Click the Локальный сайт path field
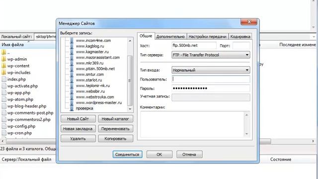 (45, 36)
